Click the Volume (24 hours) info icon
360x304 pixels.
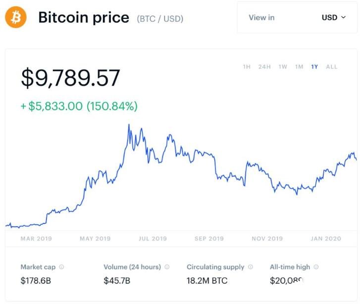167,267
